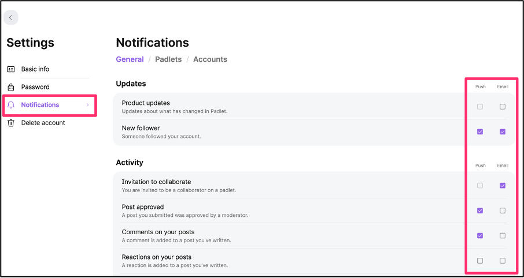Image resolution: width=524 pixels, height=278 pixels.
Task: Open the Delete account page
Action: point(43,123)
